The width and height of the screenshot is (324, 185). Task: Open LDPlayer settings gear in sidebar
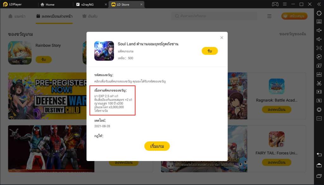point(319,13)
